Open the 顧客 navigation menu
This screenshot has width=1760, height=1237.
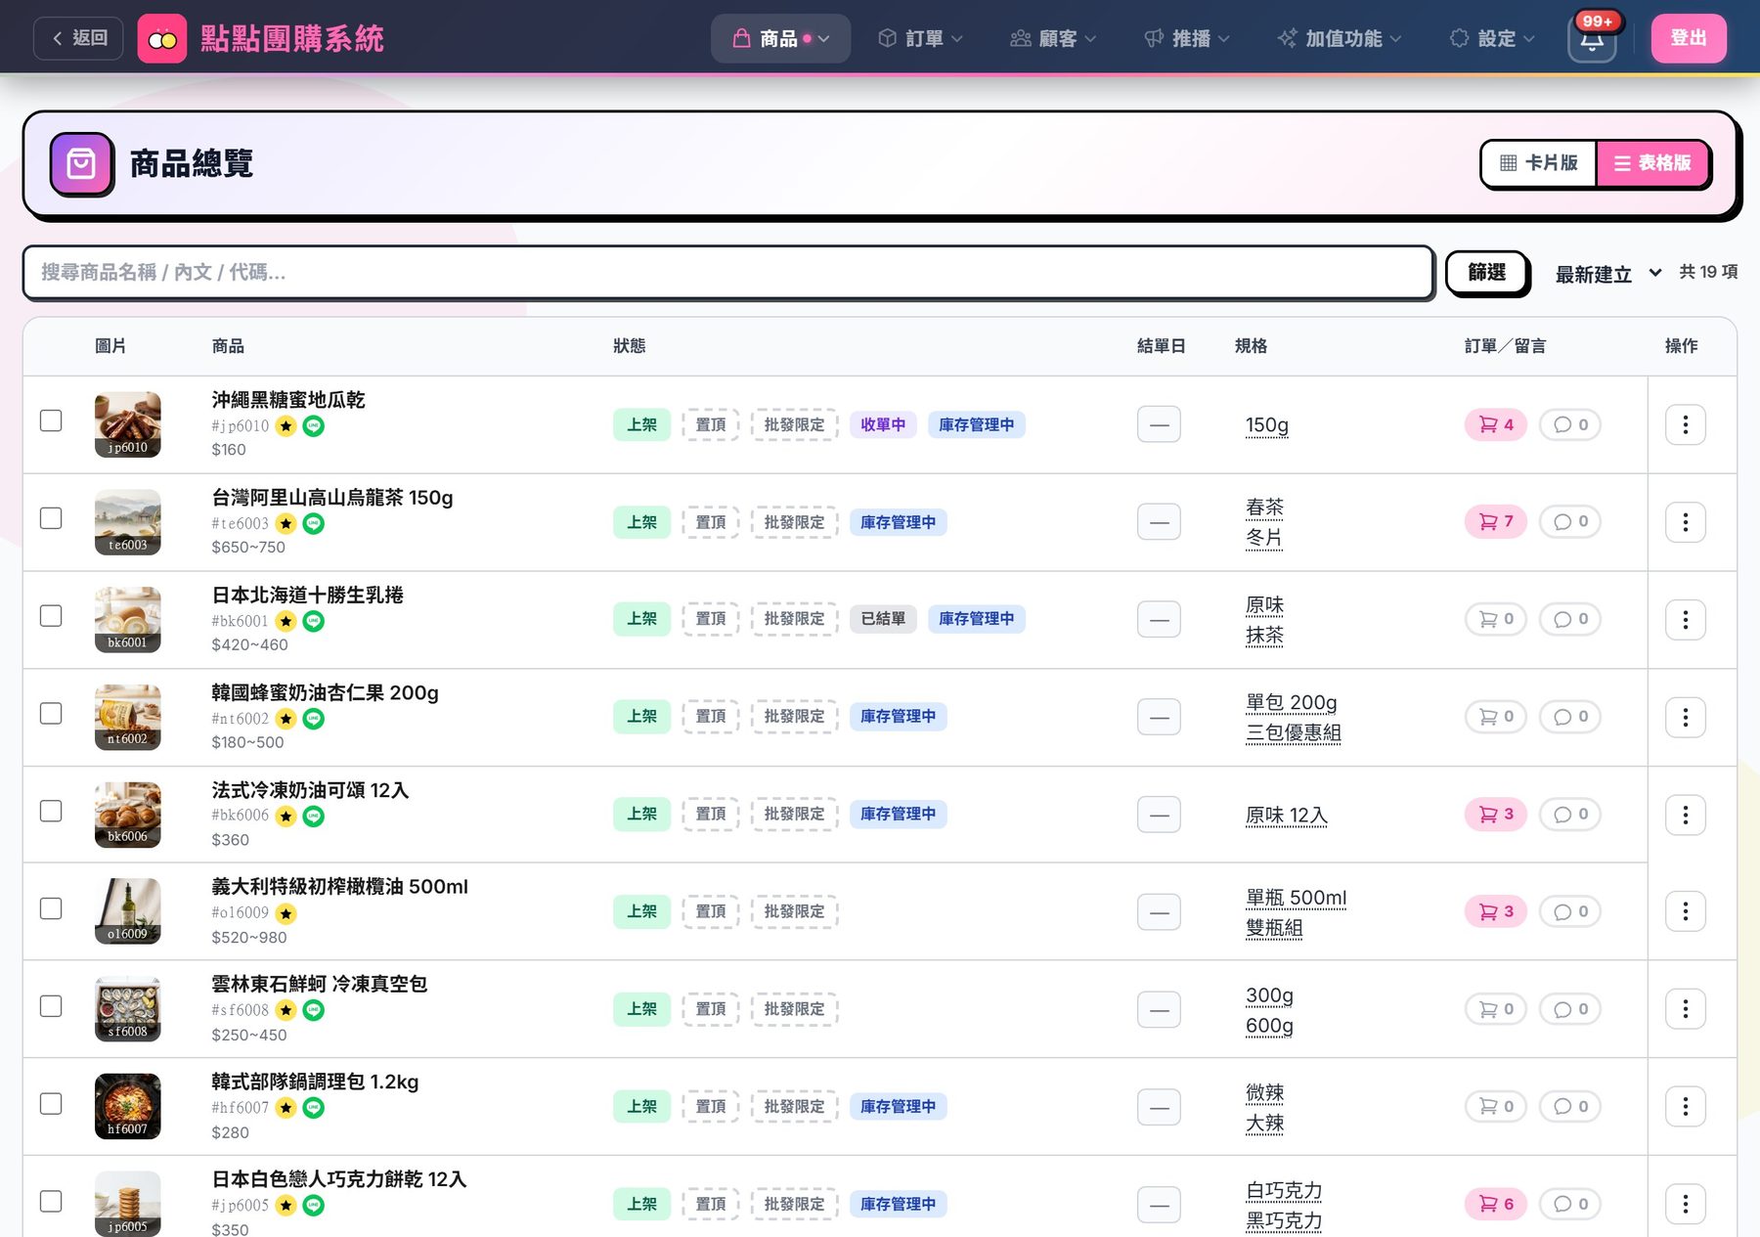coord(1053,39)
